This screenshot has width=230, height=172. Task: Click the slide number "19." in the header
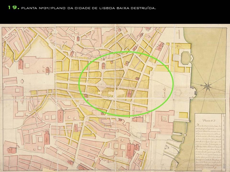pos(14,7)
